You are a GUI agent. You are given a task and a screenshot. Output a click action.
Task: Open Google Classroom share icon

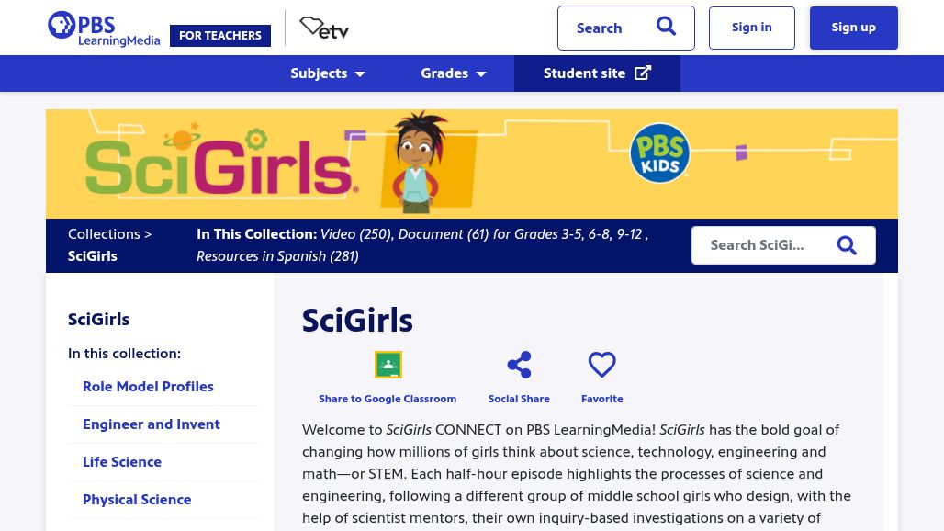pyautogui.click(x=388, y=365)
